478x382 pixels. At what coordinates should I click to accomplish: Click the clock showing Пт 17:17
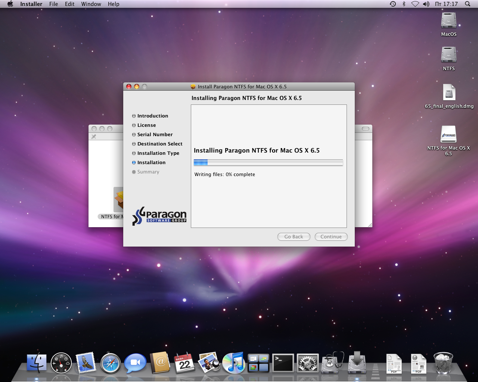point(446,4)
